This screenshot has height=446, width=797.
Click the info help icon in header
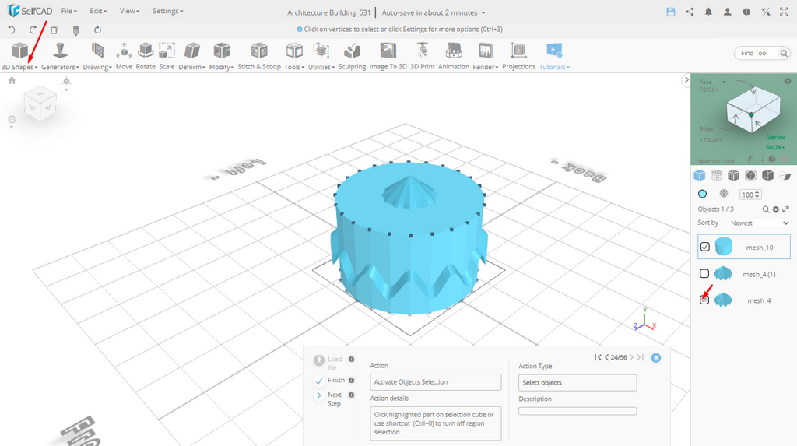(746, 12)
